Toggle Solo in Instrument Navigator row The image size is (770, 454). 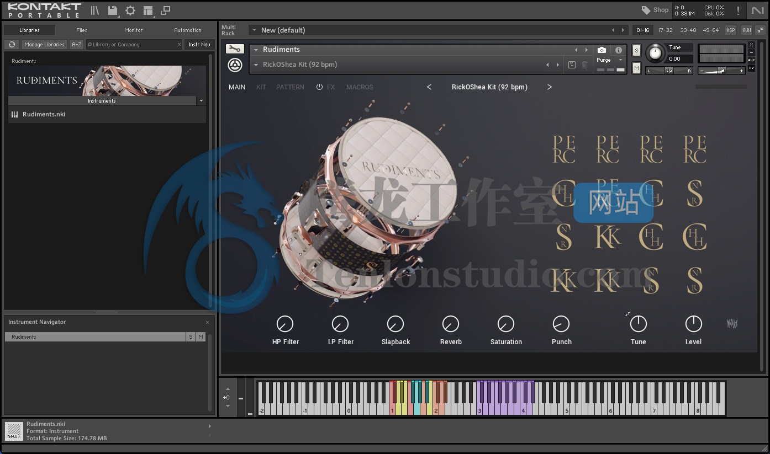[191, 337]
